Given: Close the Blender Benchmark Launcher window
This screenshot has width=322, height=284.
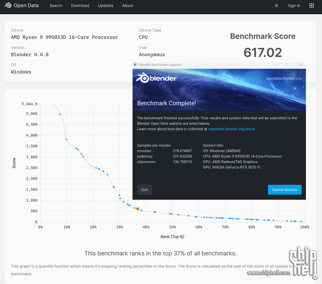Looking at the screenshot, I should 301,65.
